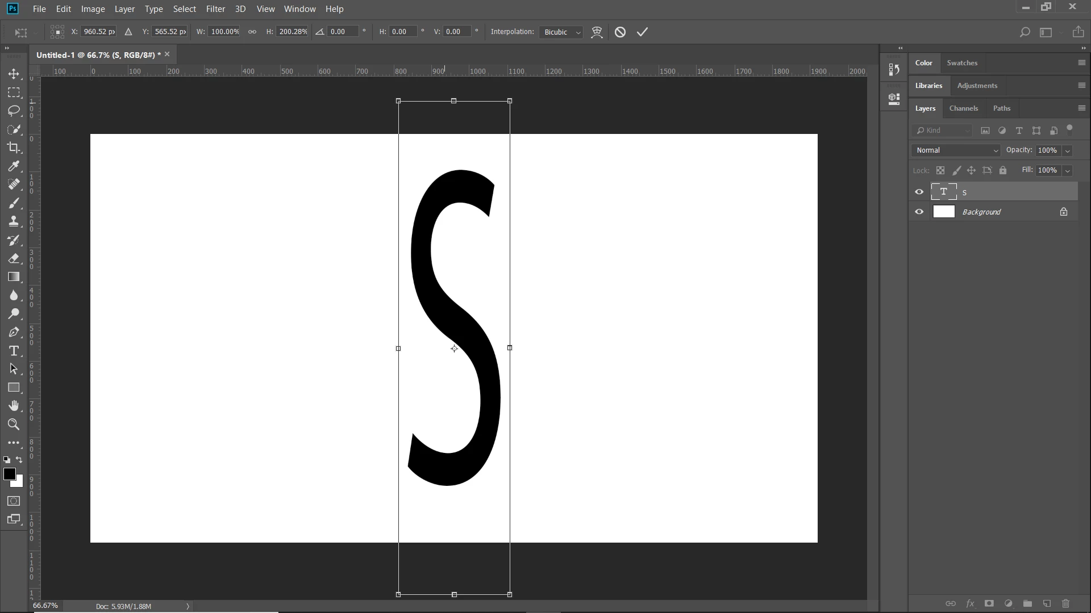The image size is (1091, 613).
Task: Select the Clone Stamp tool
Action: click(x=14, y=221)
